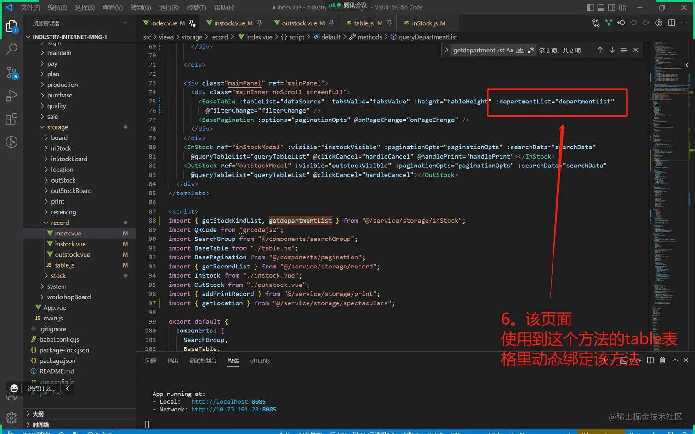Go to next find match

click(x=612, y=50)
